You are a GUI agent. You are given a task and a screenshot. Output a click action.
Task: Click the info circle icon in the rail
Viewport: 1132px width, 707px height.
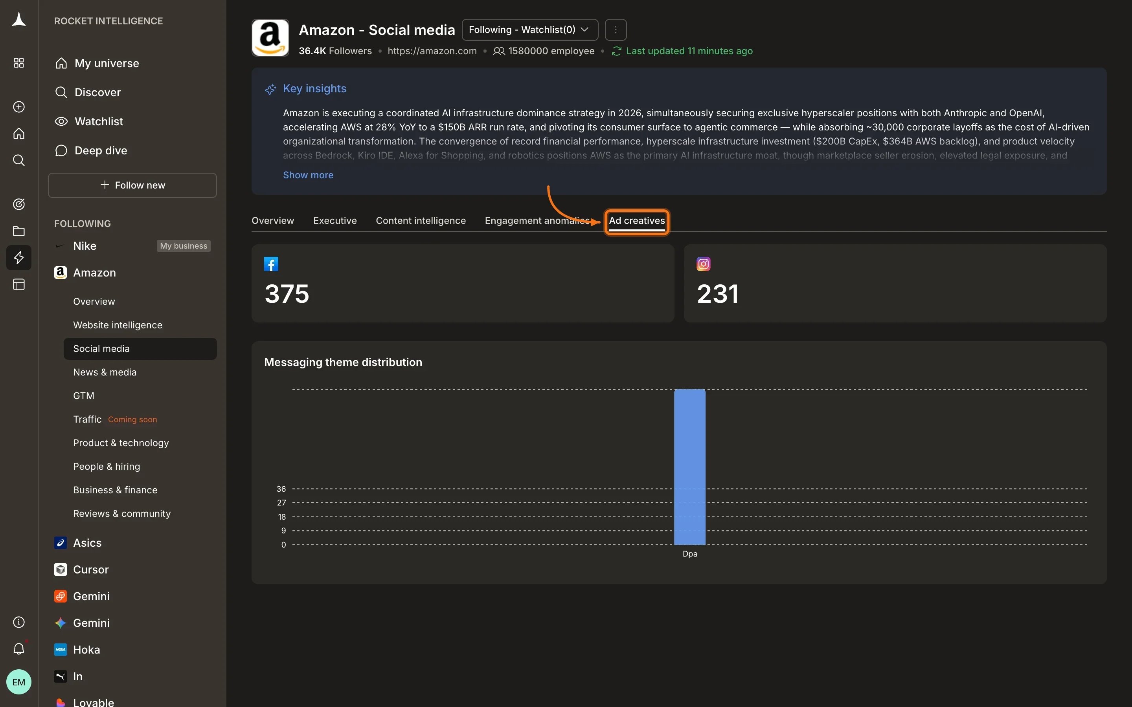pyautogui.click(x=19, y=623)
